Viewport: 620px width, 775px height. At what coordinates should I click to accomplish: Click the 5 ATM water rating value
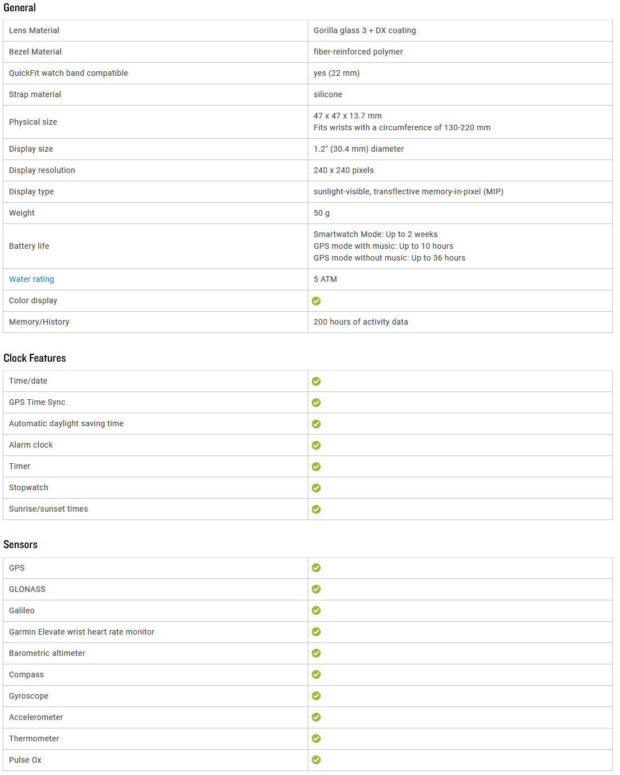pyautogui.click(x=325, y=279)
